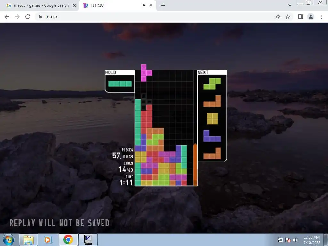Open the tab search dropdown arrow

click(x=290, y=5)
